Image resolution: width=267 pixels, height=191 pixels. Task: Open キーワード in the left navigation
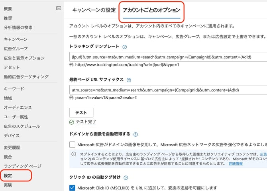(14, 89)
